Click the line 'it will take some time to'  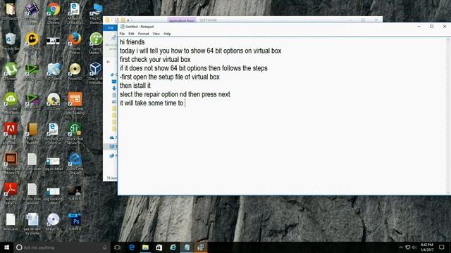point(152,103)
